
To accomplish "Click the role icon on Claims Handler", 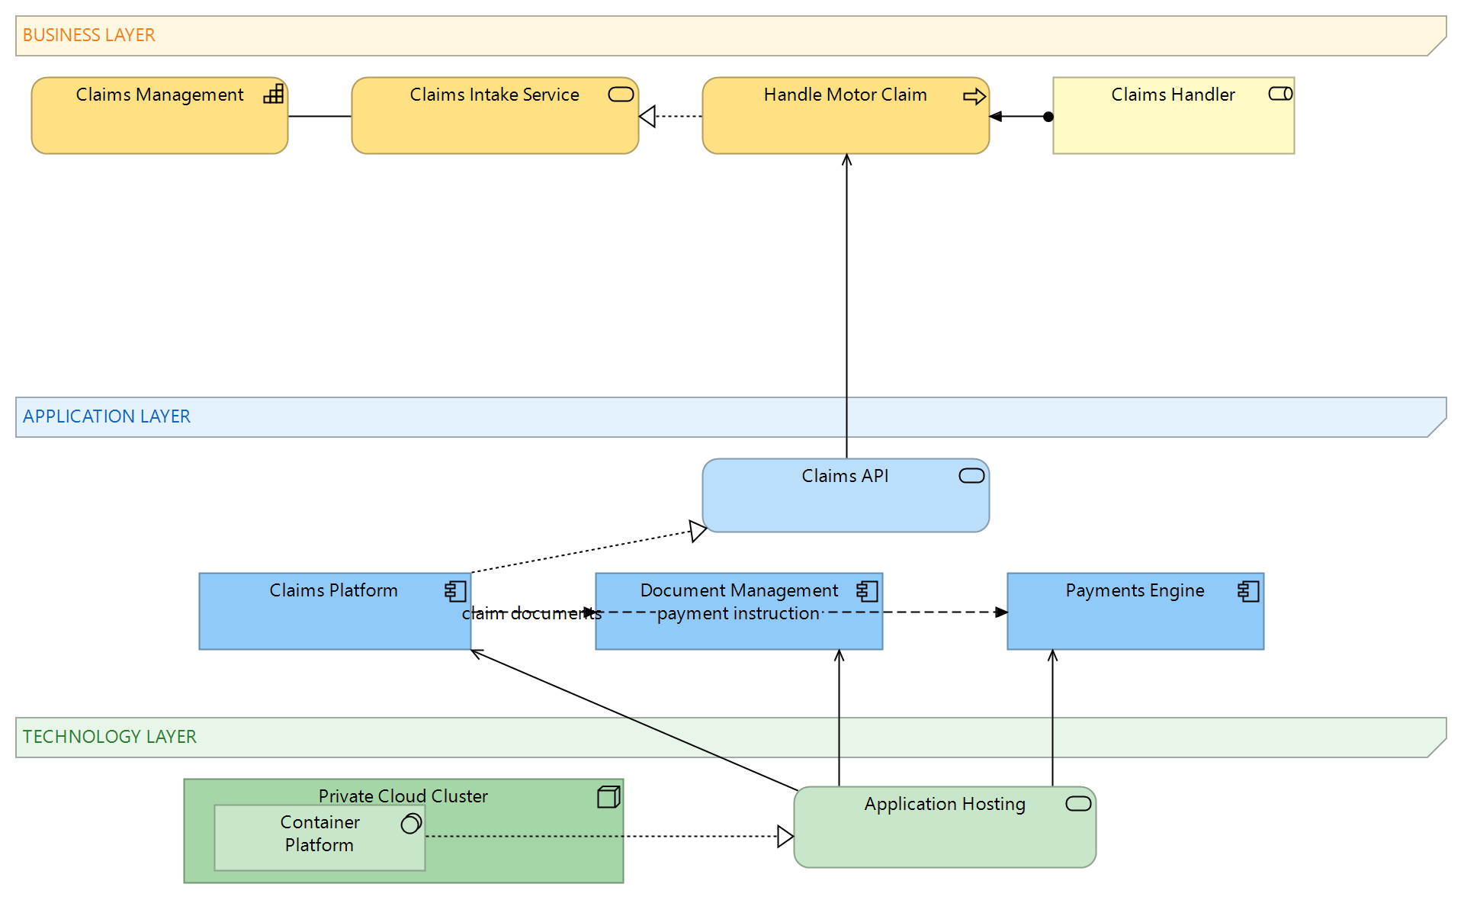I will (1280, 94).
